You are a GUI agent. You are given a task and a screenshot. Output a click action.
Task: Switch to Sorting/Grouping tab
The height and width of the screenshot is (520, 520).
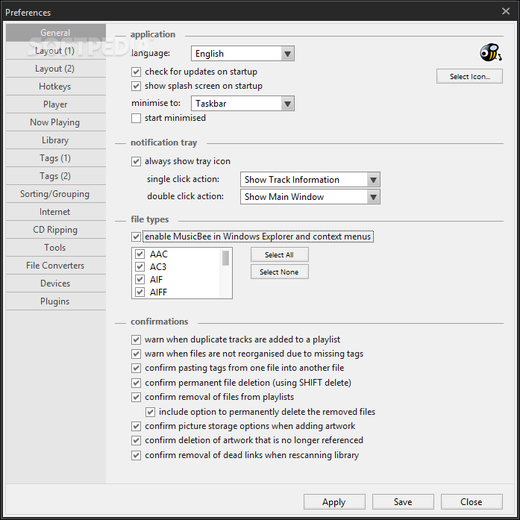point(56,194)
